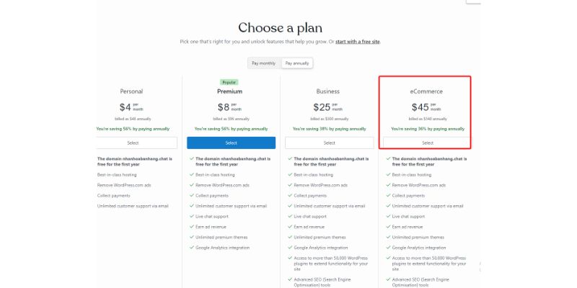Select the Business plan
Viewport: 577px width, 288px height.
click(x=330, y=143)
